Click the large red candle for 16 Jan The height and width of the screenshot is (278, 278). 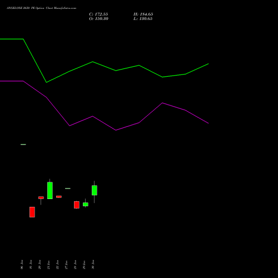tap(32, 212)
